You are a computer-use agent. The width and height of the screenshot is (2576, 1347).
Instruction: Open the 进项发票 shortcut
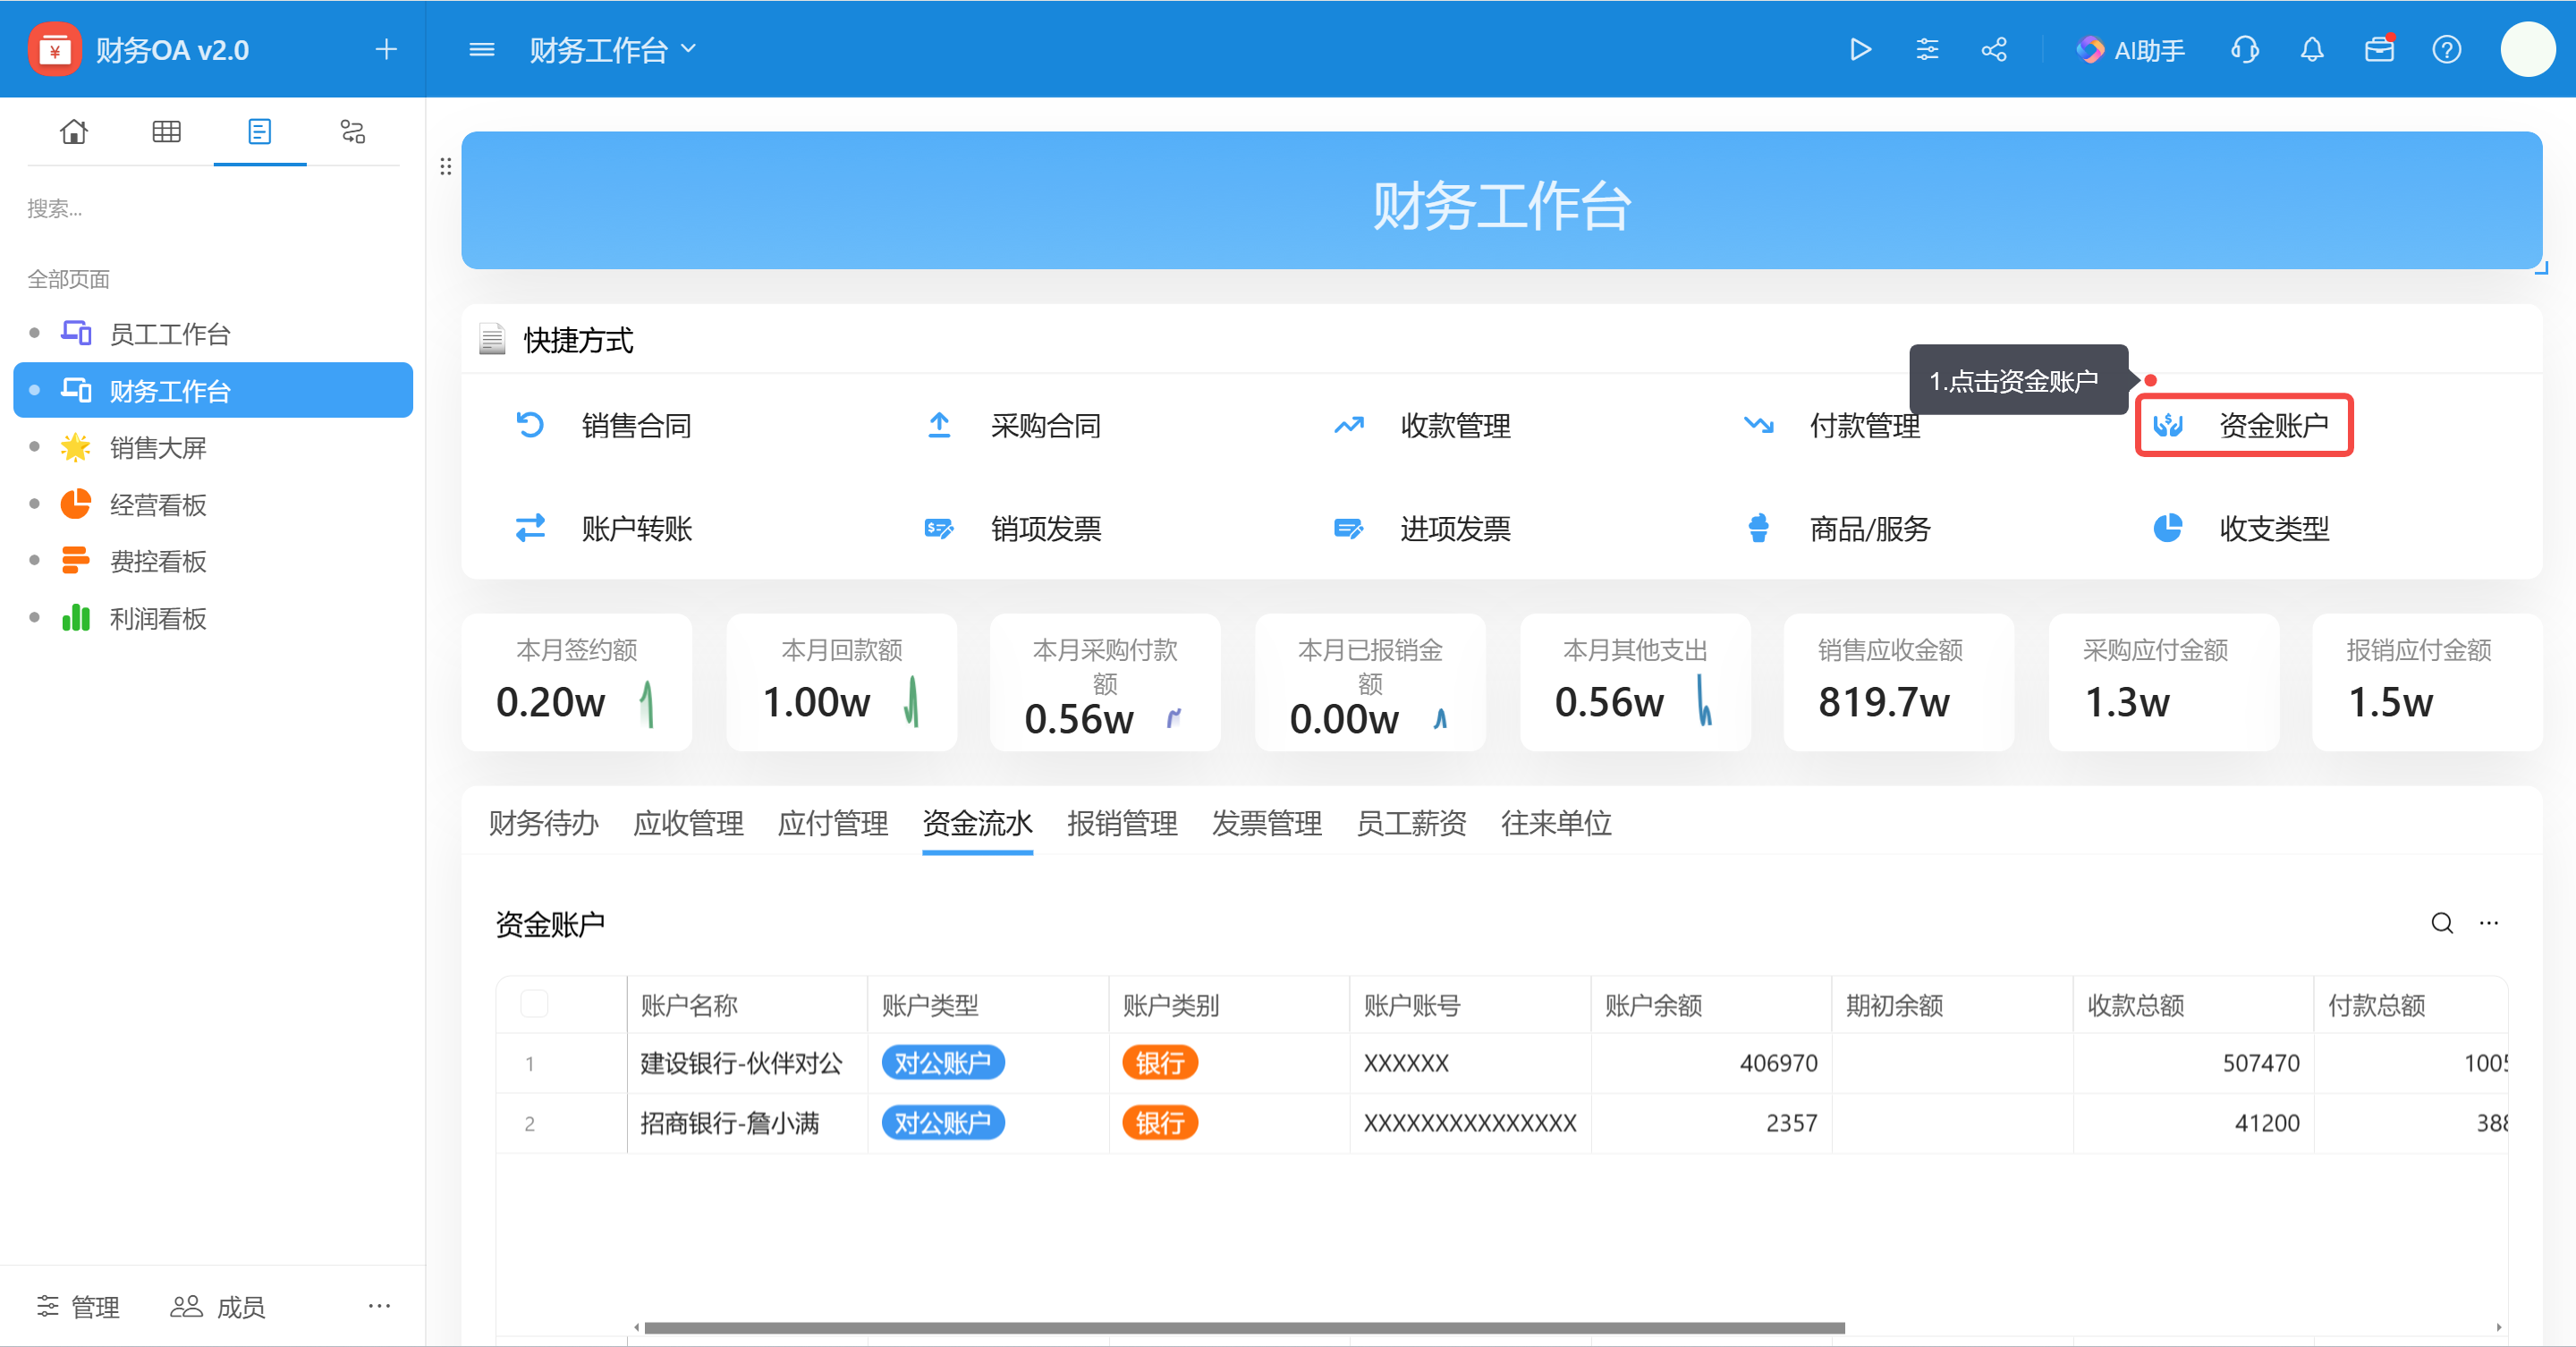click(1422, 528)
